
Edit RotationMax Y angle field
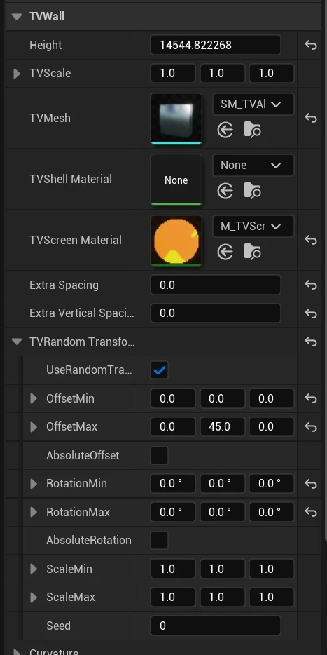pyautogui.click(x=222, y=512)
